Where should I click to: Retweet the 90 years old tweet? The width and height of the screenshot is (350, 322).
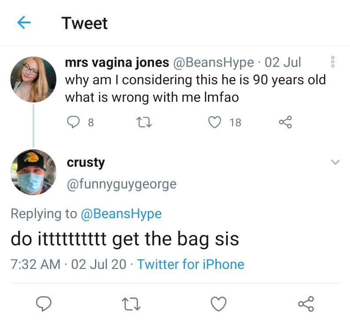[144, 122]
